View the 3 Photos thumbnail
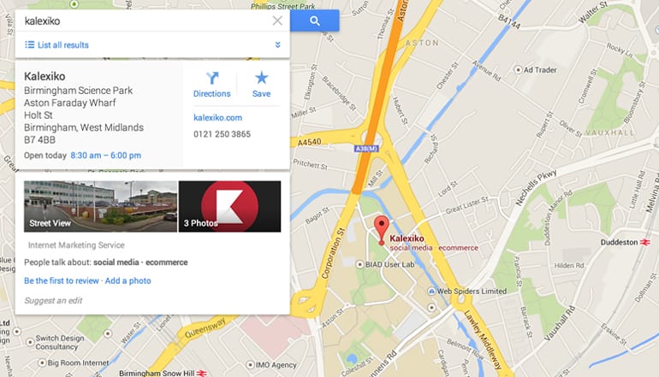 click(229, 206)
